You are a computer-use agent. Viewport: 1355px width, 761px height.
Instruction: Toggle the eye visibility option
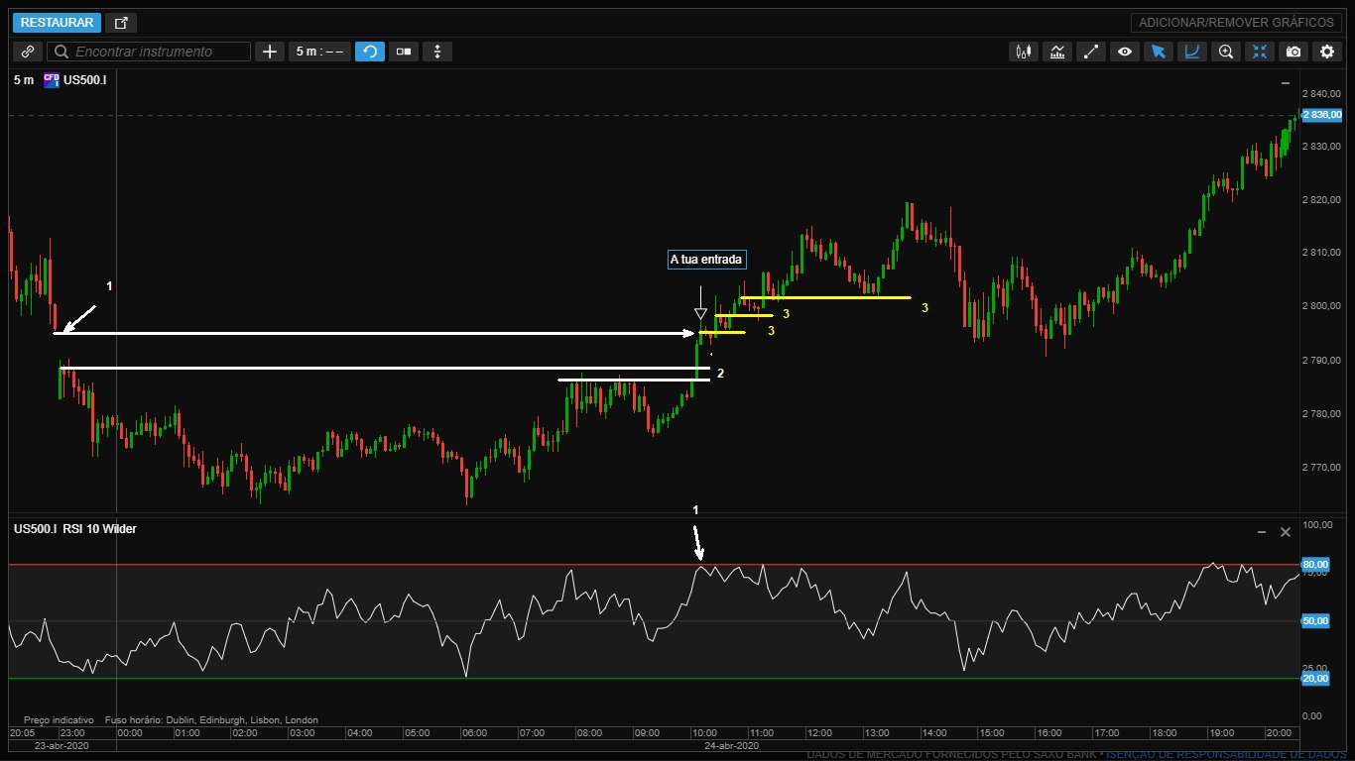(1124, 52)
